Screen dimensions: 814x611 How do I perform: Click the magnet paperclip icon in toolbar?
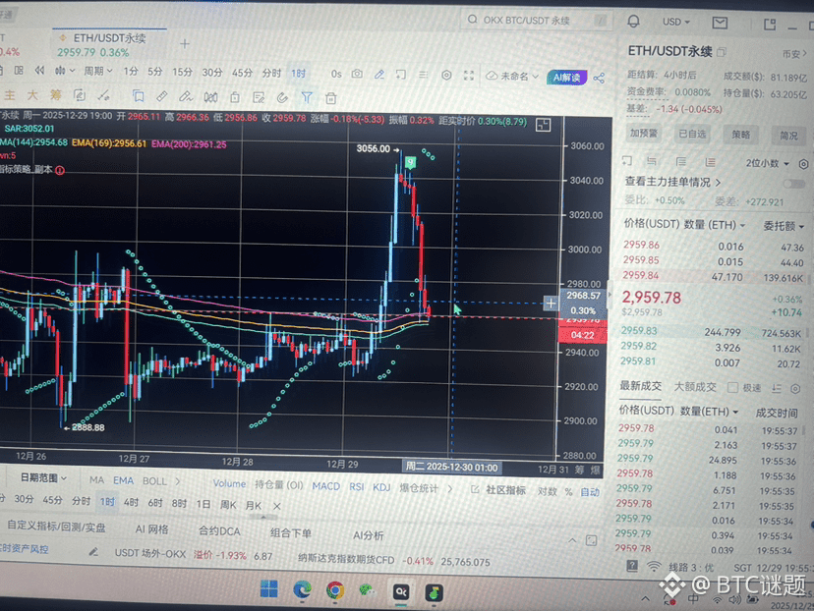click(x=282, y=97)
